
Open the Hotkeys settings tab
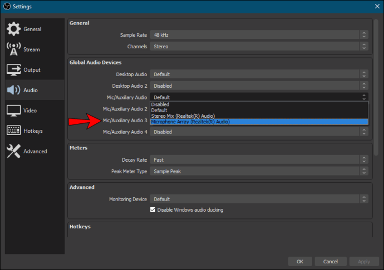click(x=35, y=131)
